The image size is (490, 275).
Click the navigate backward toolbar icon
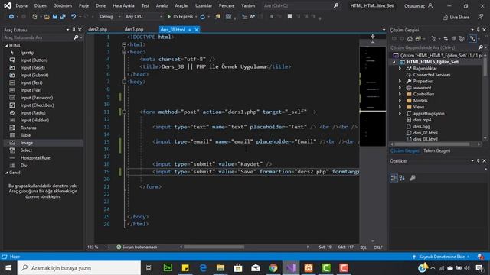11,17
